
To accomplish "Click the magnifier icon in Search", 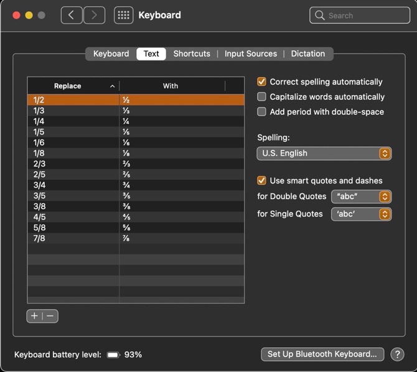I will 319,16.
